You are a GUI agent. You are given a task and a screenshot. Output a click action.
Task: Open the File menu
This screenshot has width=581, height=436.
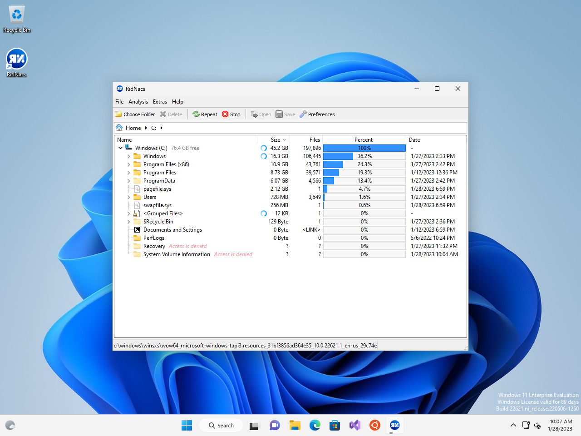[119, 102]
